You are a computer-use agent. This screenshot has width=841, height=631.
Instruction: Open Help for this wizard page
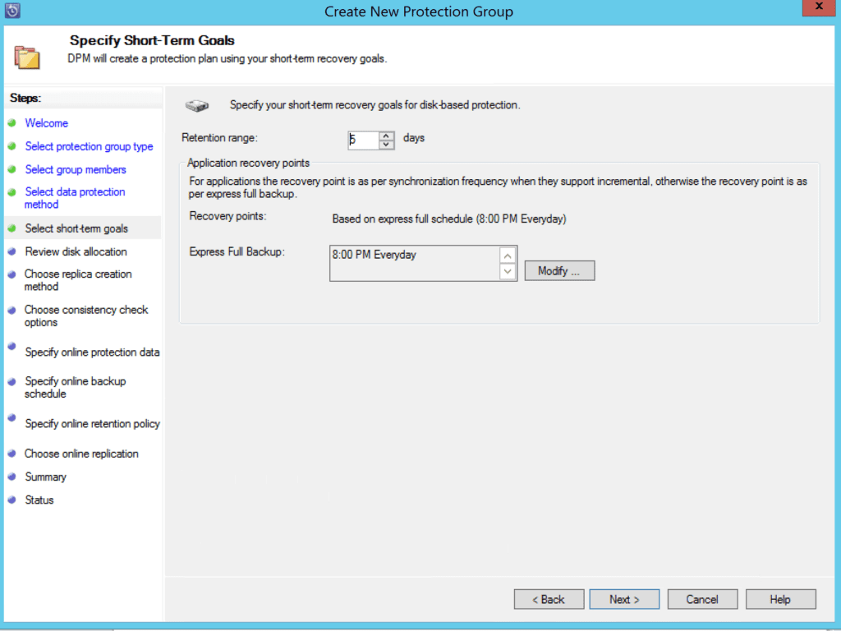[780, 599]
